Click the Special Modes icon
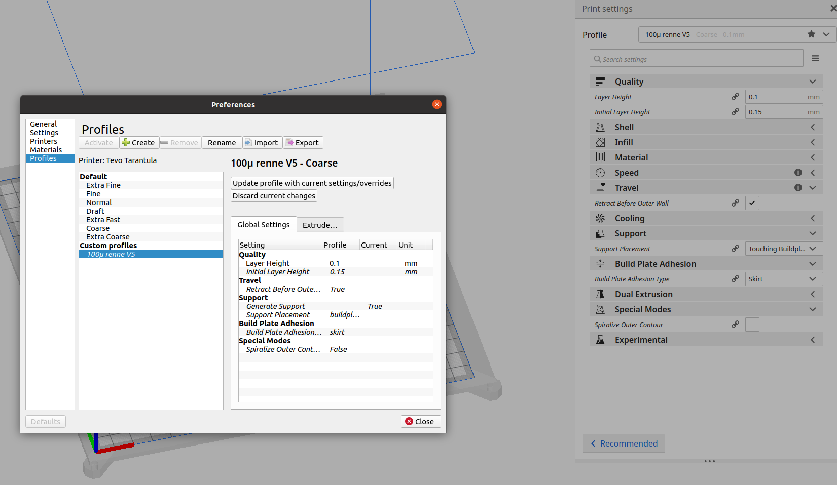This screenshot has width=837, height=485. click(600, 309)
